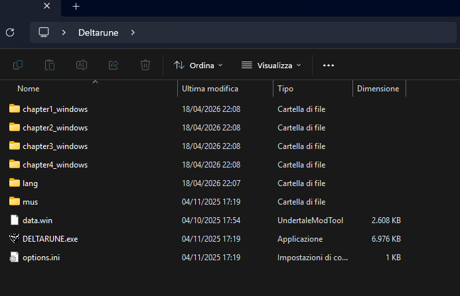
Task: Click the options.ini file name
Action: pyautogui.click(x=41, y=258)
